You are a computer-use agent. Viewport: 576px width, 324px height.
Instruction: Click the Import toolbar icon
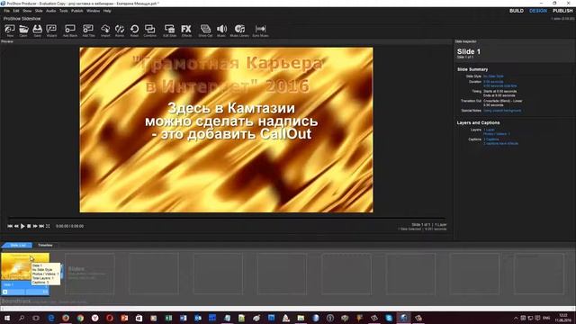pos(105,30)
